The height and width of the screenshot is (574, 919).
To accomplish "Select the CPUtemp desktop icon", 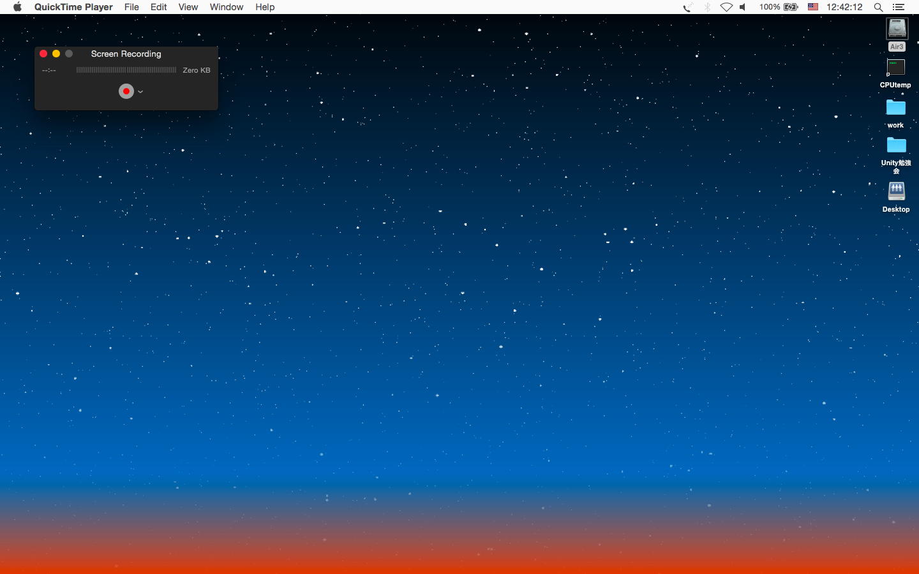I will [x=896, y=68].
